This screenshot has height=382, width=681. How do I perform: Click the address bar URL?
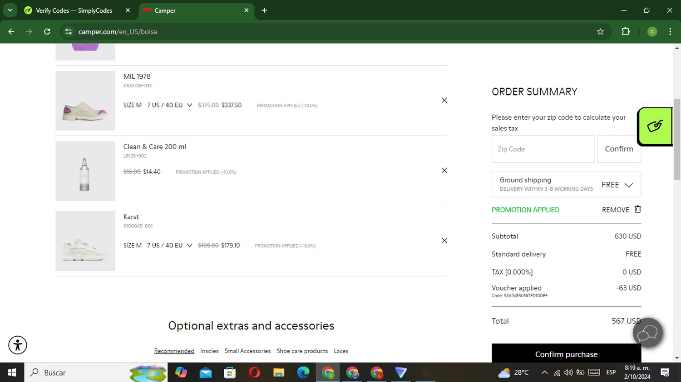[x=118, y=32]
